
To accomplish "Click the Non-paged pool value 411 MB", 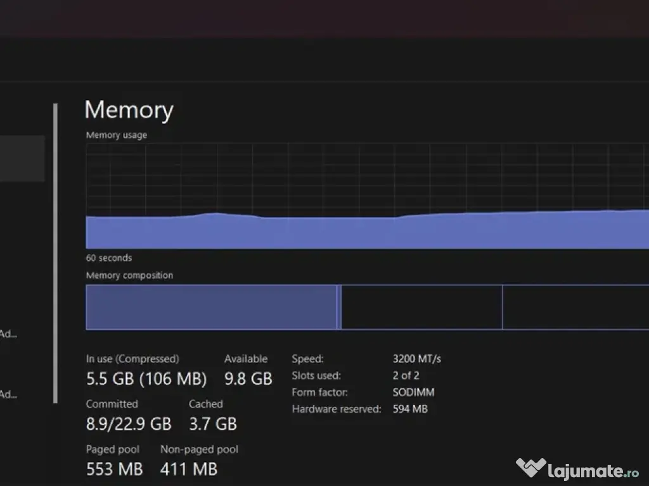I will click(189, 469).
